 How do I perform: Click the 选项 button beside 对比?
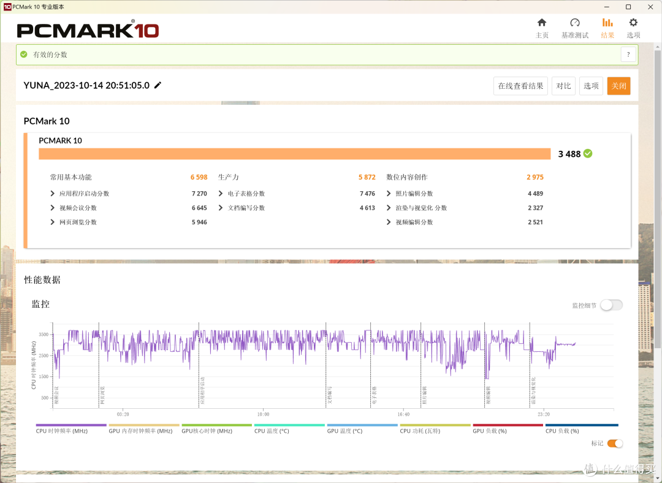[x=591, y=86]
